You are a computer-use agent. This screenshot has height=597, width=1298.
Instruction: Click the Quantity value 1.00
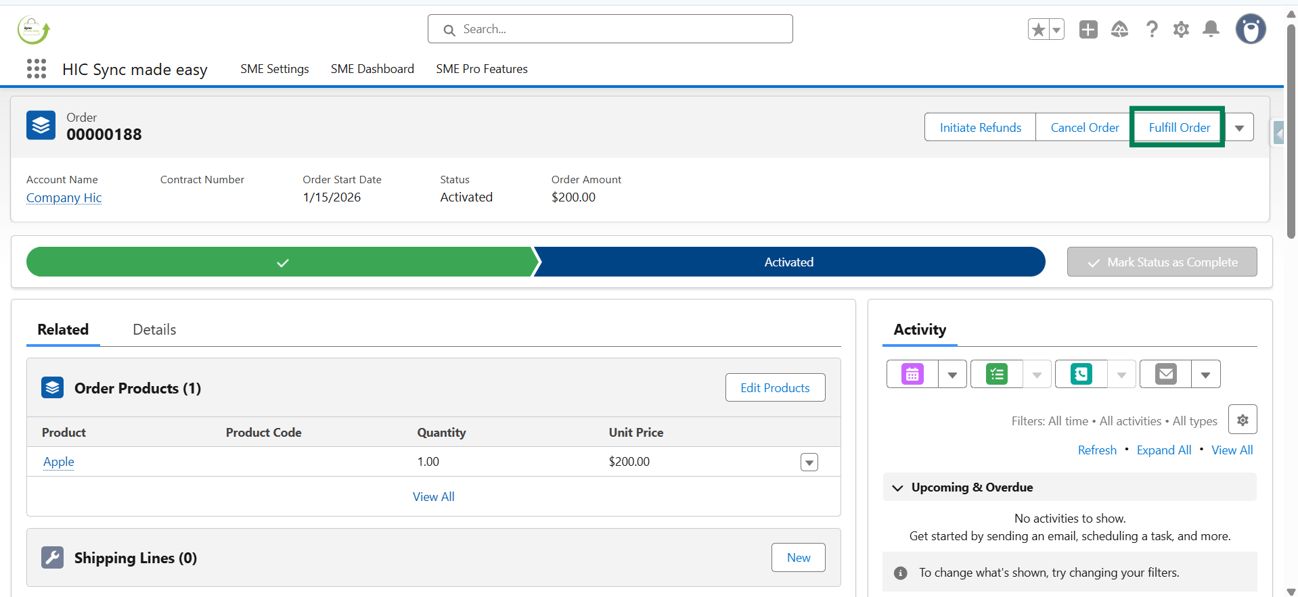click(428, 462)
